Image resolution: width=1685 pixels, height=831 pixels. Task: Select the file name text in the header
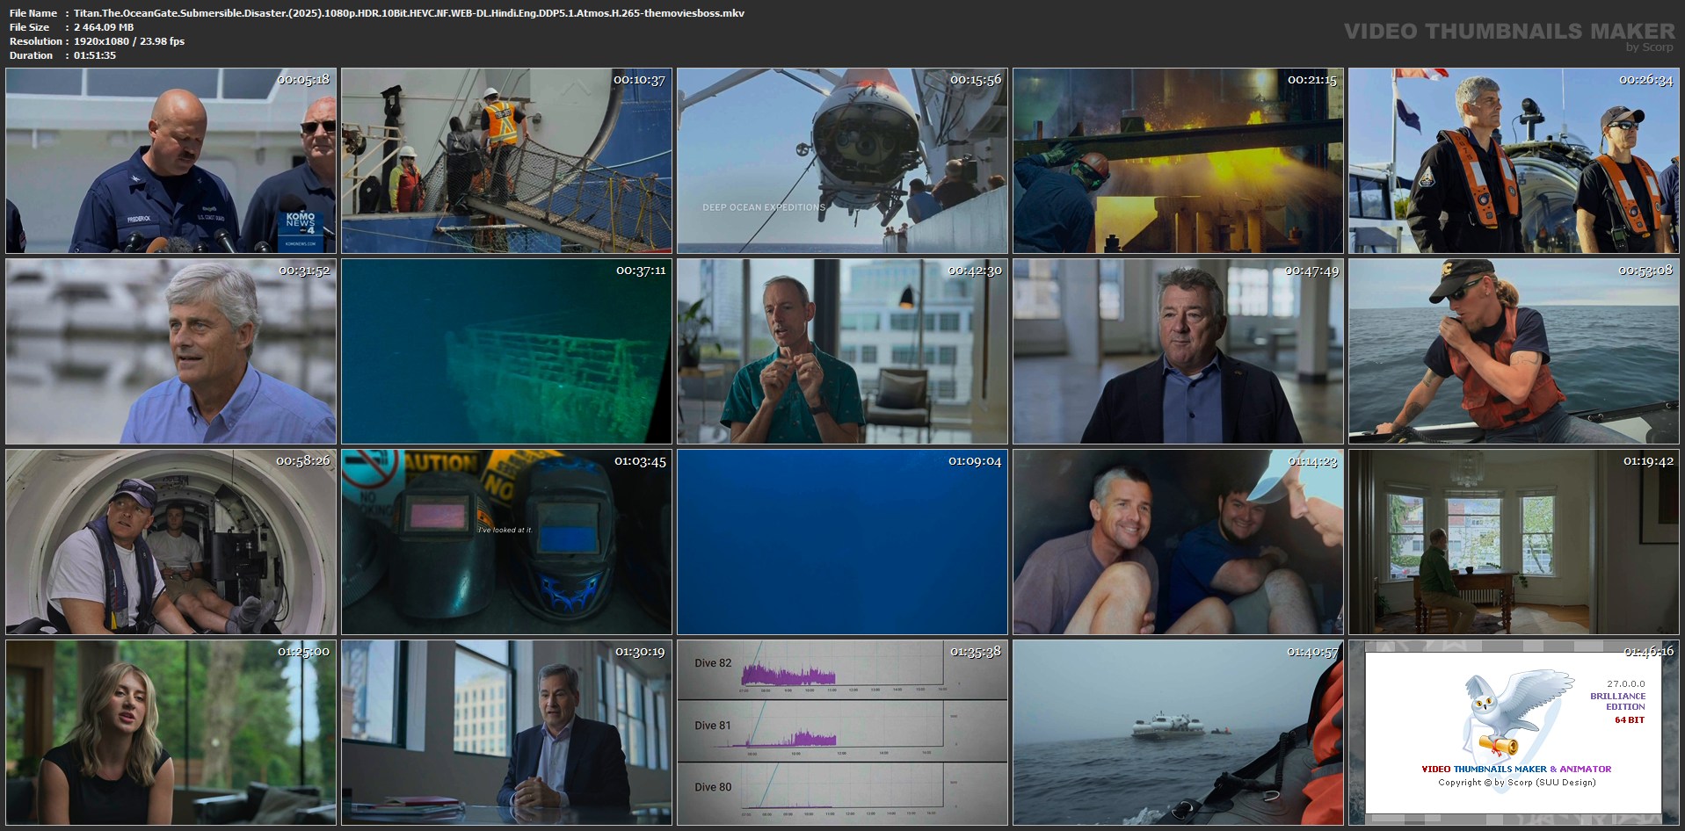[409, 13]
